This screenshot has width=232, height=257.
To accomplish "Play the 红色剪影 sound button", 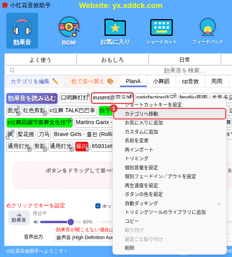I will pos(34,111).
